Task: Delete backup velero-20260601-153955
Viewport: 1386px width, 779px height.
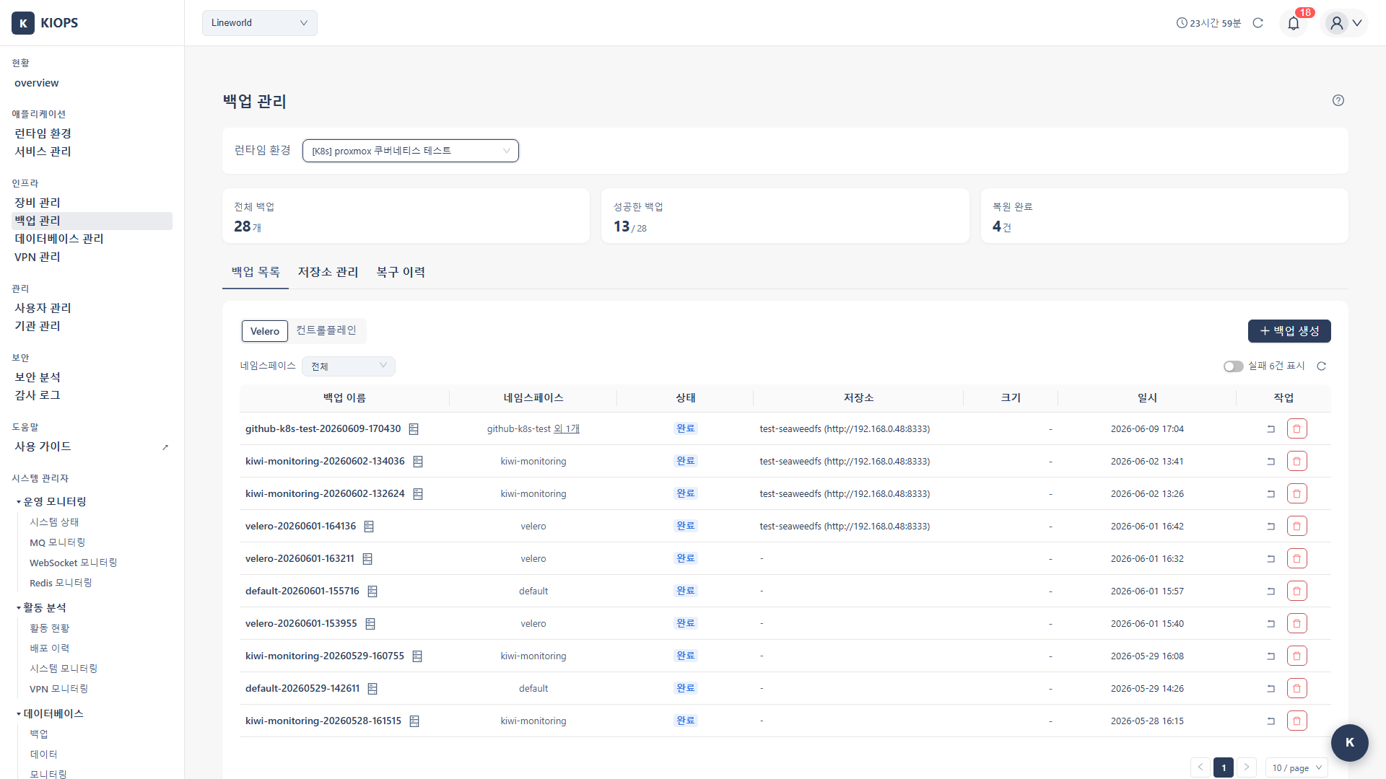Action: click(x=1297, y=623)
